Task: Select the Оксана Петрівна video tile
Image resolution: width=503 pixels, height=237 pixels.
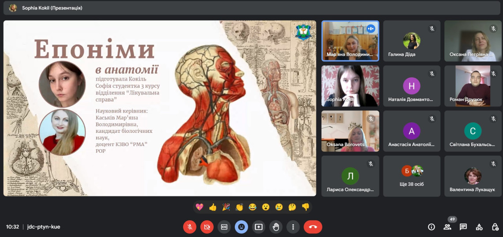Action: click(473, 41)
